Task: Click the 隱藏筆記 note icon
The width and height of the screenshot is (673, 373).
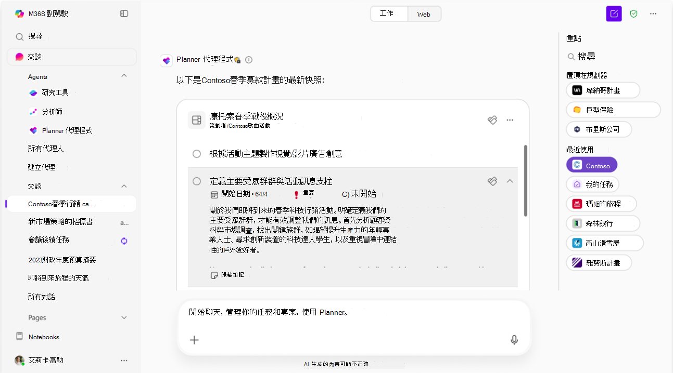Action: 214,275
